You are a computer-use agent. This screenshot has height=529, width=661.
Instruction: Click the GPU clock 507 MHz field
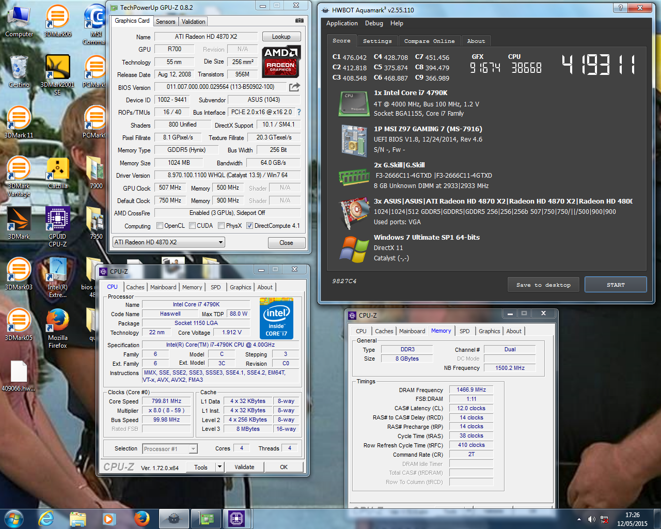tap(170, 188)
